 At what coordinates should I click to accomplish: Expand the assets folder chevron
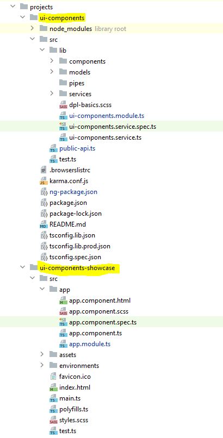(x=42, y=355)
